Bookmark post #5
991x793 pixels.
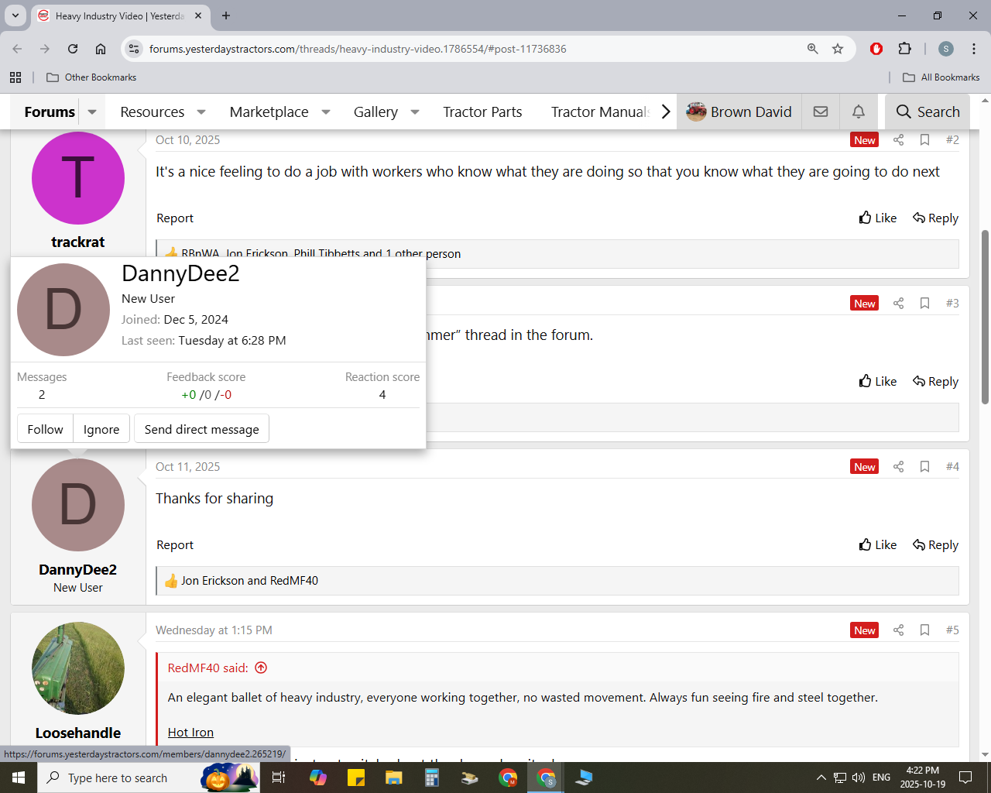click(924, 630)
